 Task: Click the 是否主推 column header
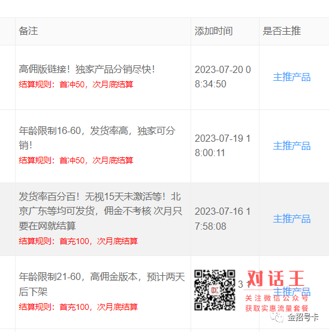(x=282, y=31)
